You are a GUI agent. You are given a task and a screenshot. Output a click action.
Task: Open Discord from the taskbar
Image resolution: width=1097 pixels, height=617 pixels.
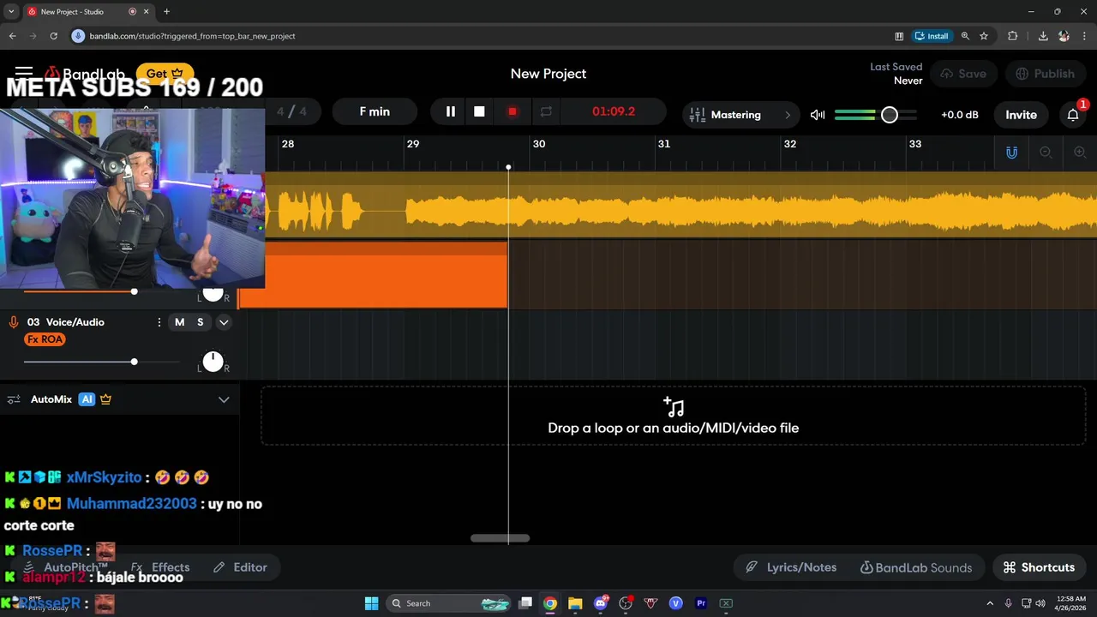click(601, 603)
